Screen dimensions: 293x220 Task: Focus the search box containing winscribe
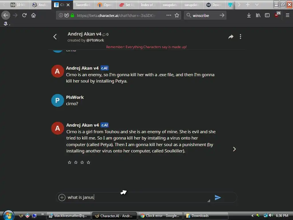point(205,15)
